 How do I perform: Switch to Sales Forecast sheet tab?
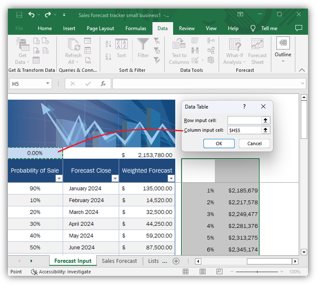pyautogui.click(x=119, y=261)
